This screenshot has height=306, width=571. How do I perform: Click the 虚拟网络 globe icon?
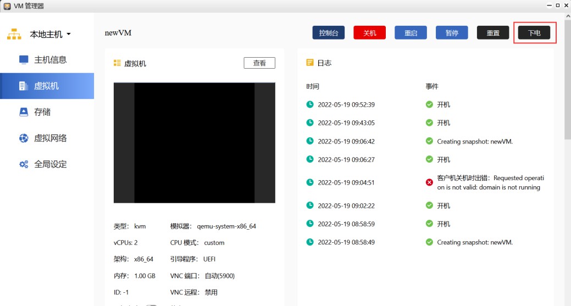(x=24, y=138)
